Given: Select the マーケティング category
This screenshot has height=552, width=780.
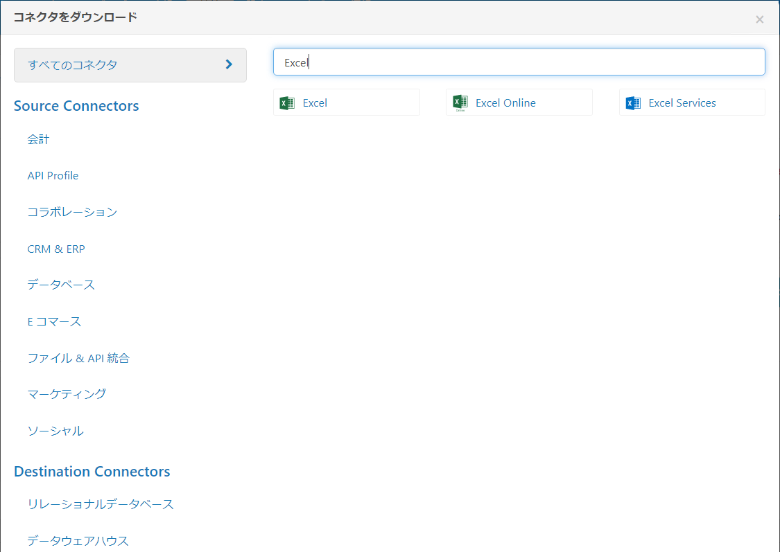Looking at the screenshot, I should coord(67,394).
